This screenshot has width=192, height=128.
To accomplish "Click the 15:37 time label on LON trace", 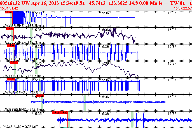I will (x=172, y=63).
